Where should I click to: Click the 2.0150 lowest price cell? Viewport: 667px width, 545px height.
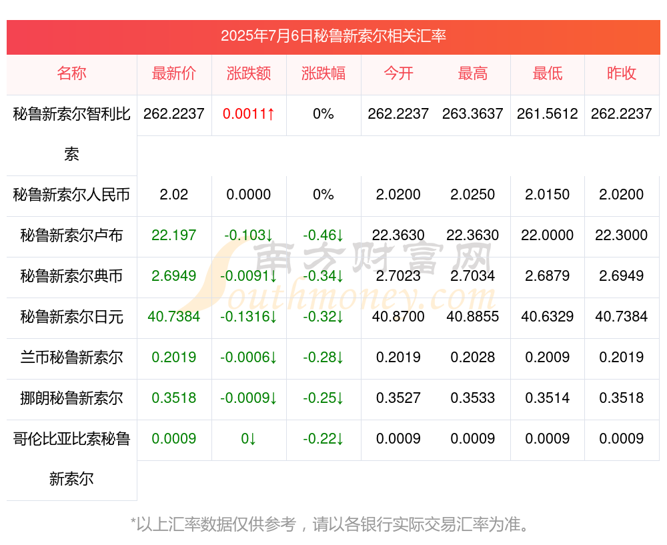click(x=548, y=194)
